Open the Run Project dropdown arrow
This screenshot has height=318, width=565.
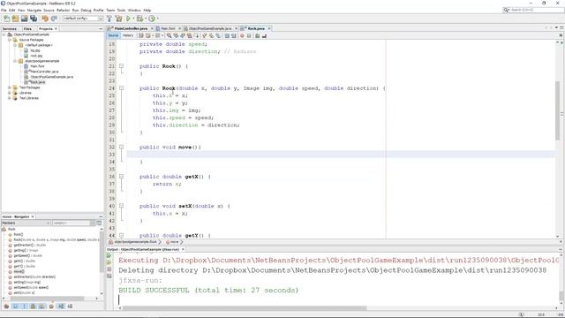coord(133,18)
